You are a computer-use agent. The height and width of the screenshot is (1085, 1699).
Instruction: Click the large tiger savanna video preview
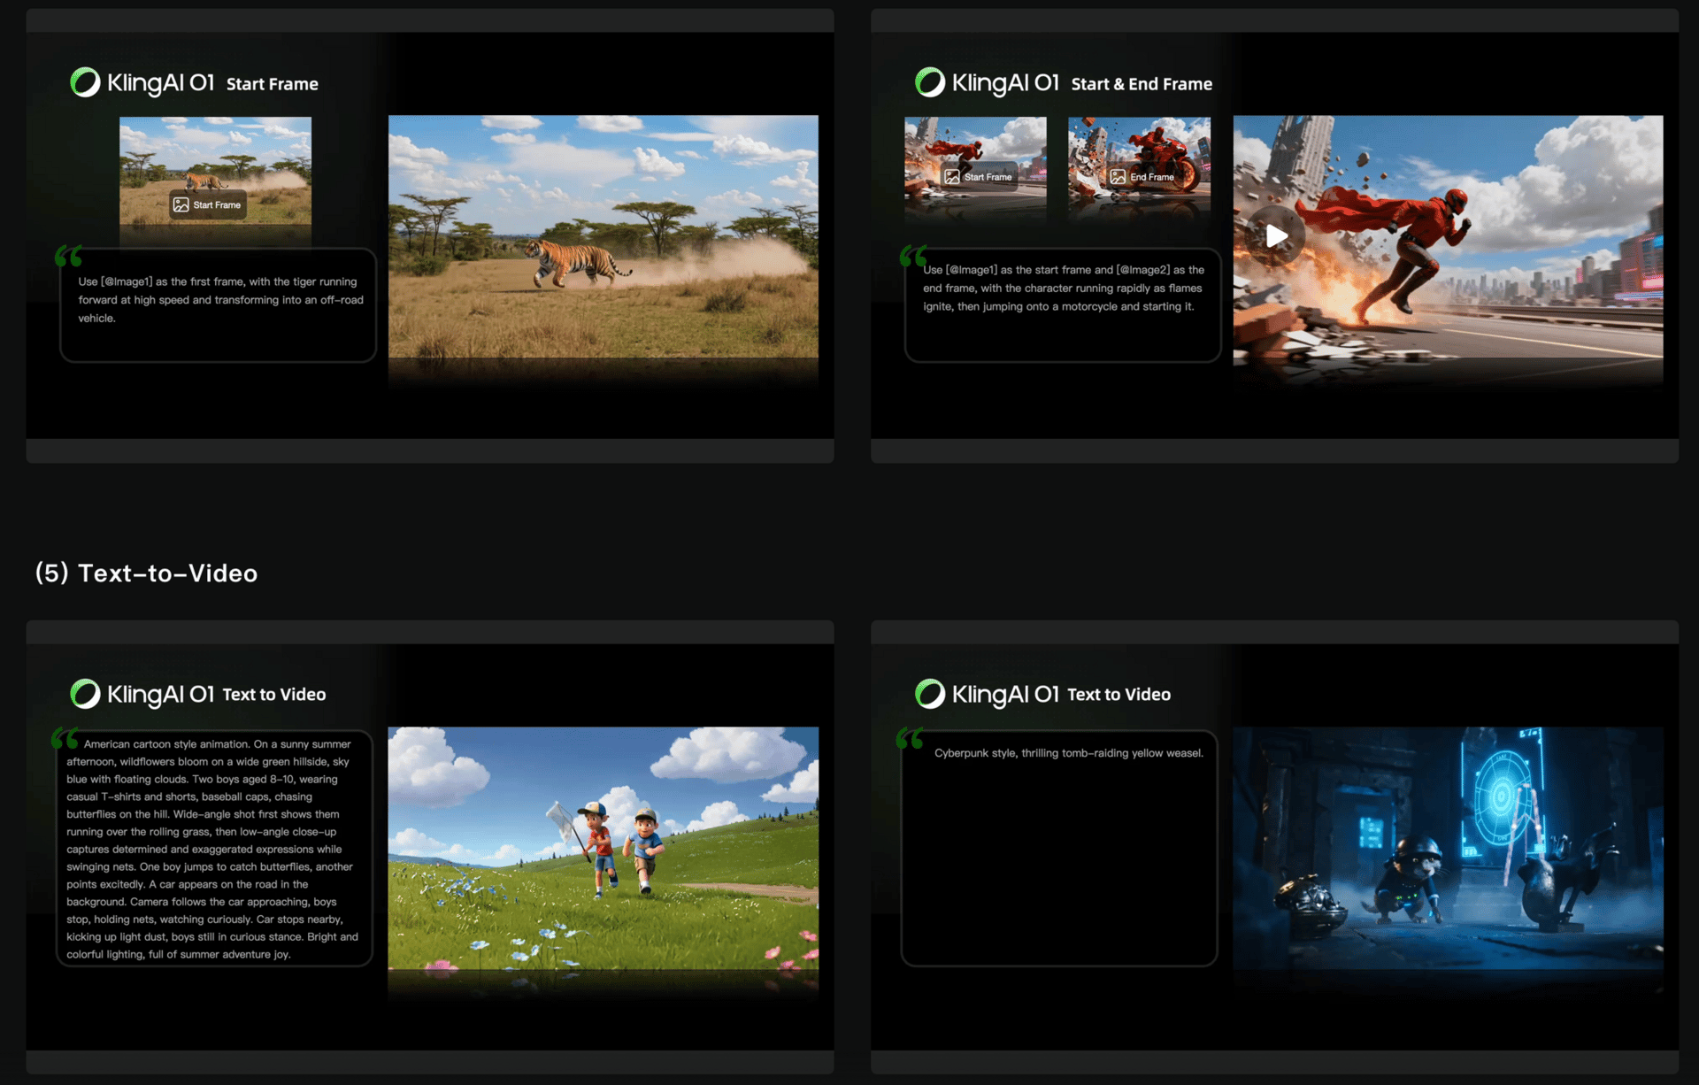coord(603,237)
